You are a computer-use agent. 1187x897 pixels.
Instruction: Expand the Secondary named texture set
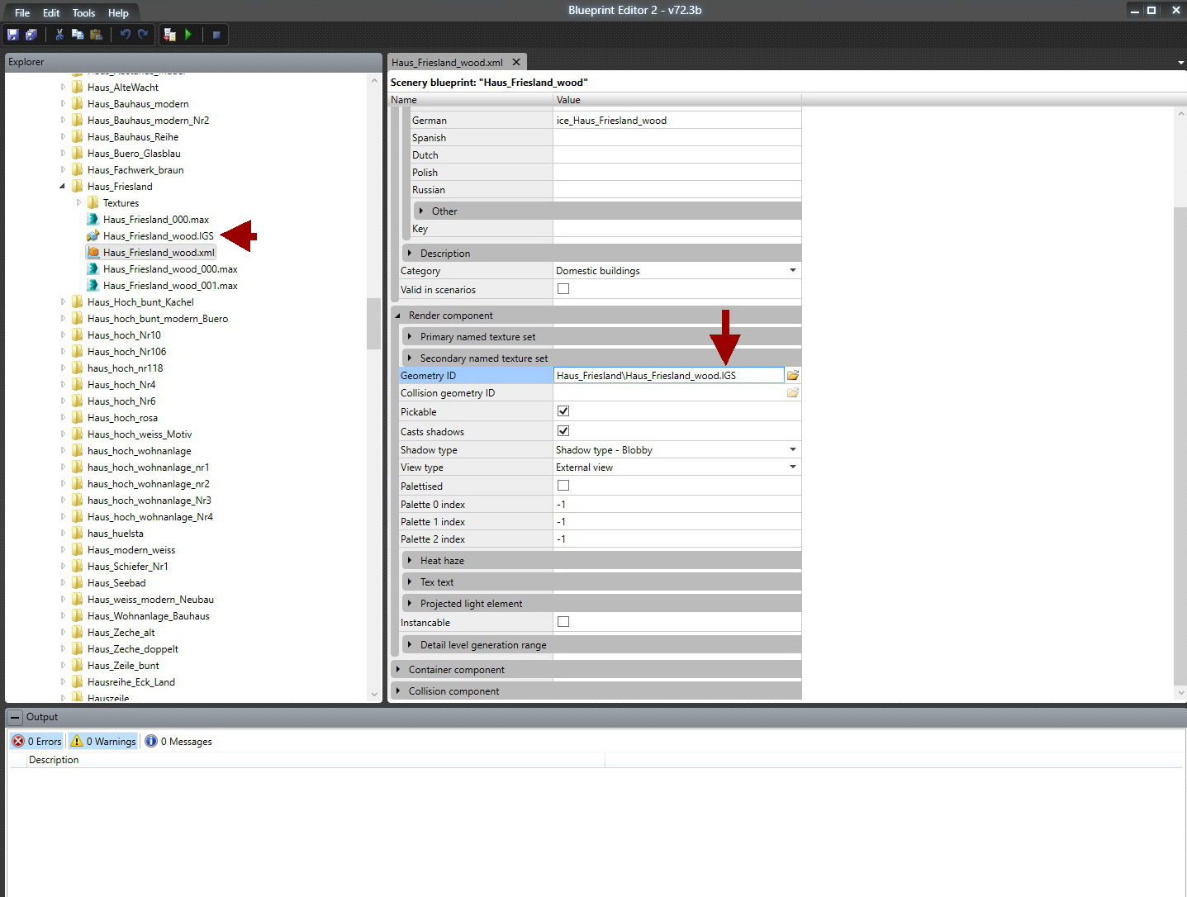tap(410, 358)
